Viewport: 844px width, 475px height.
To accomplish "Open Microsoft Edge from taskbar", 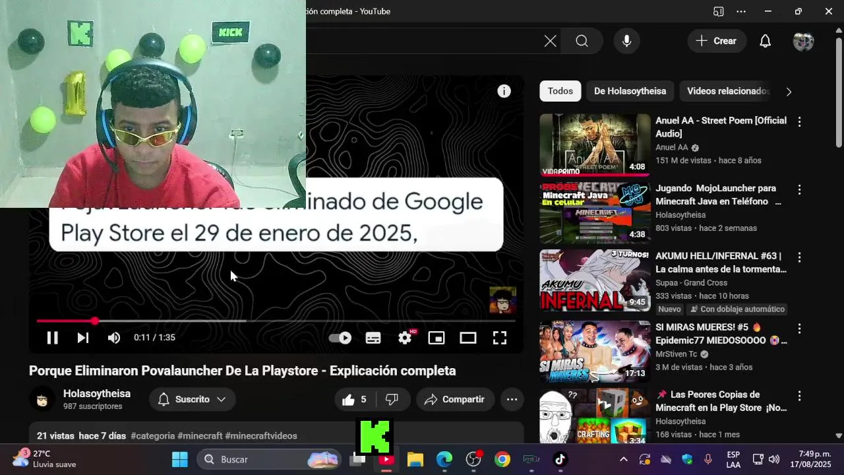I will tap(444, 459).
